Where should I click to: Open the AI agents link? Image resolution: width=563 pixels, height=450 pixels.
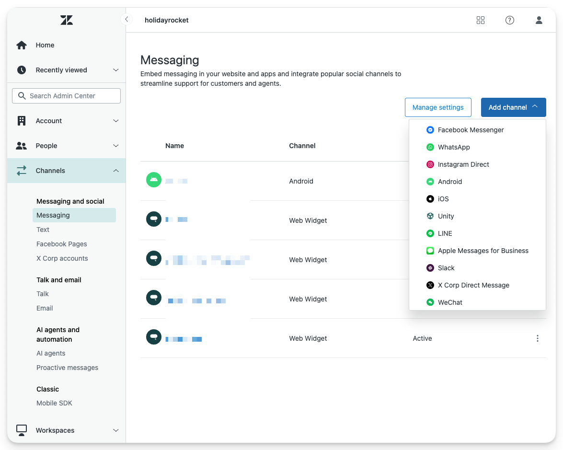pyautogui.click(x=51, y=353)
